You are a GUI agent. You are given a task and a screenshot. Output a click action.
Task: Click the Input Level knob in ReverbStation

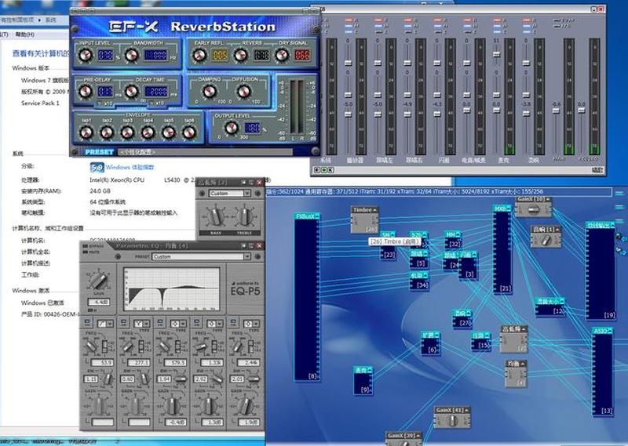click(x=86, y=55)
